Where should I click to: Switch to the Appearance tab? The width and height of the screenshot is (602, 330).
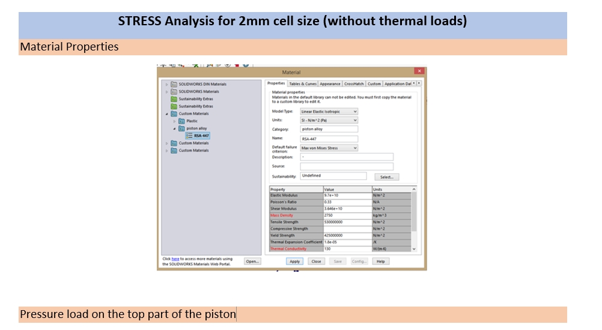click(x=330, y=84)
